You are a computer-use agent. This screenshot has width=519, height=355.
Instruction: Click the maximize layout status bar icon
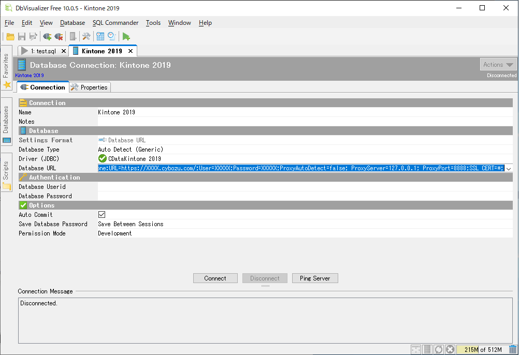pyautogui.click(x=416, y=349)
